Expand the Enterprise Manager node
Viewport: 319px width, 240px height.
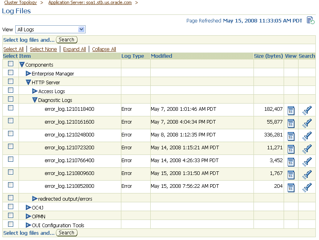coord(28,73)
